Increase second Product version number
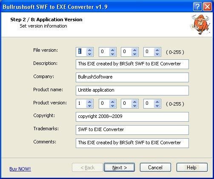Viewport: 214px width, 179px height. pyautogui.click(x=112, y=102)
